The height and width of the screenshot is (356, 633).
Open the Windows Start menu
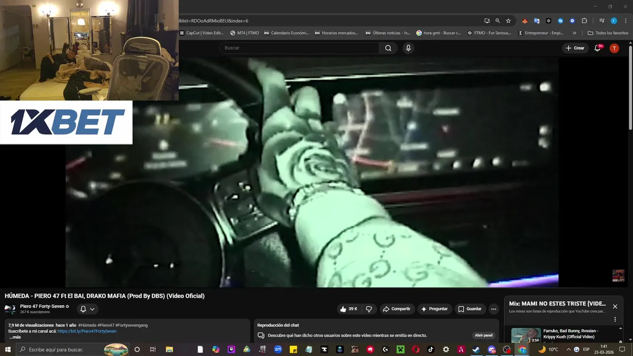pos(8,350)
